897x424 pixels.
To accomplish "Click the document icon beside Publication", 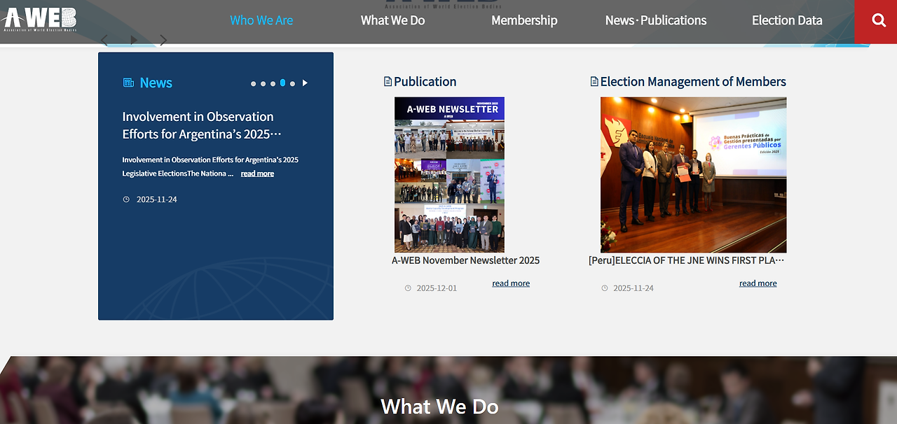I will [x=388, y=82].
